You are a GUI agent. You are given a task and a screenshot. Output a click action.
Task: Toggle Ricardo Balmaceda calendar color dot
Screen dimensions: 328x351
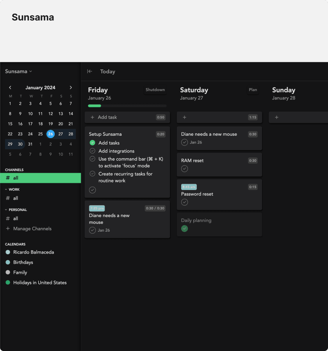(x=8, y=252)
